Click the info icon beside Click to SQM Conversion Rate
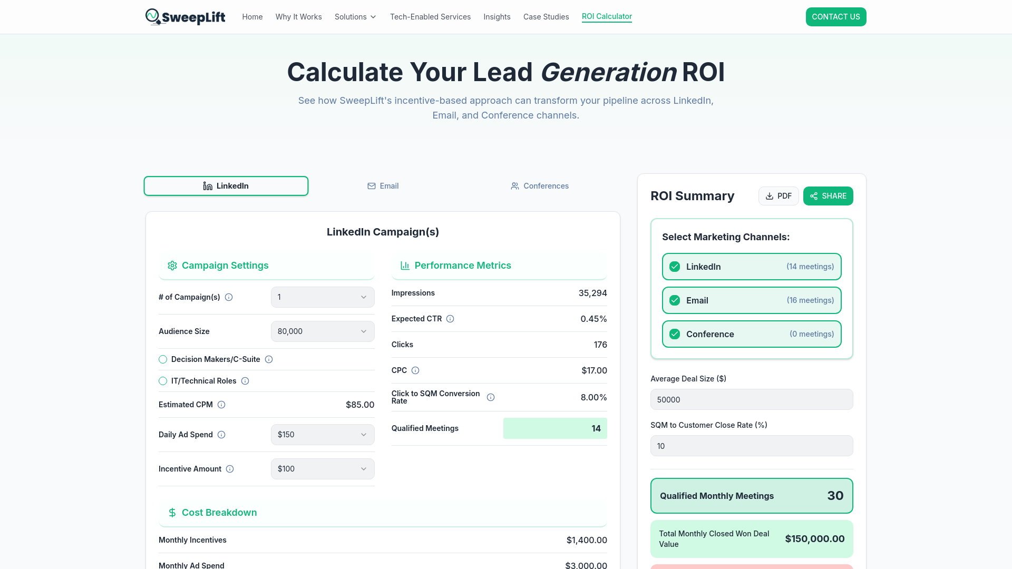 coord(491,397)
